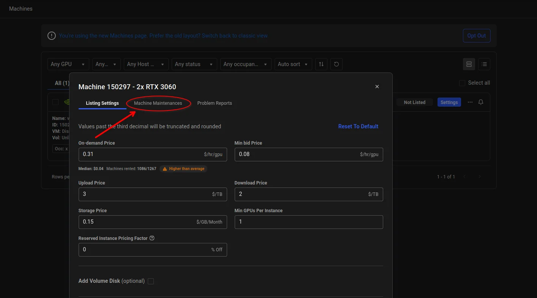Click the Machines page heading

(x=21, y=9)
